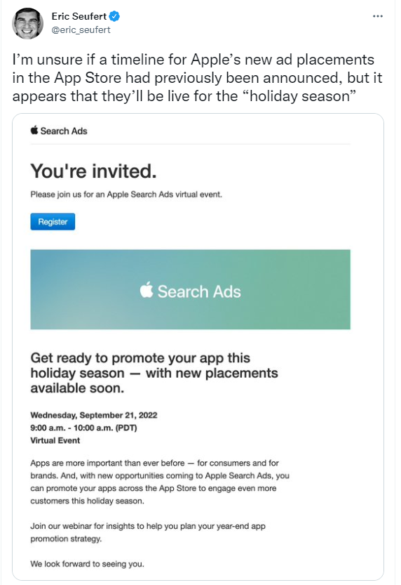Click the Apps are more important paragraph

click(160, 482)
